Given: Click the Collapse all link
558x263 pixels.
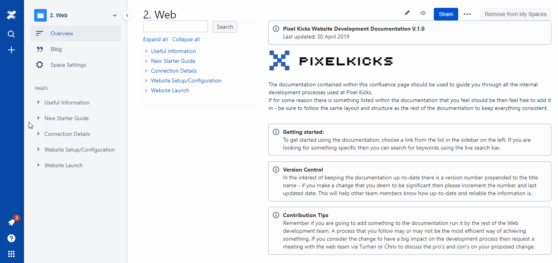Looking at the screenshot, I should point(186,39).
